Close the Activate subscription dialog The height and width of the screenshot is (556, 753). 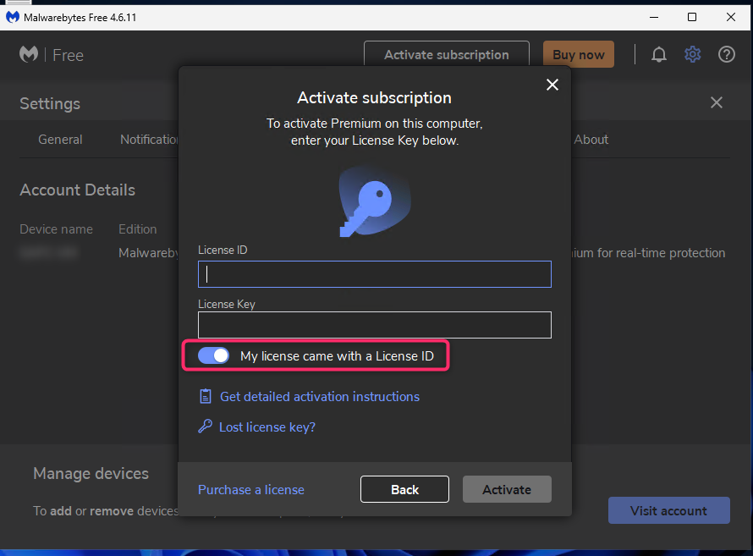tap(552, 85)
